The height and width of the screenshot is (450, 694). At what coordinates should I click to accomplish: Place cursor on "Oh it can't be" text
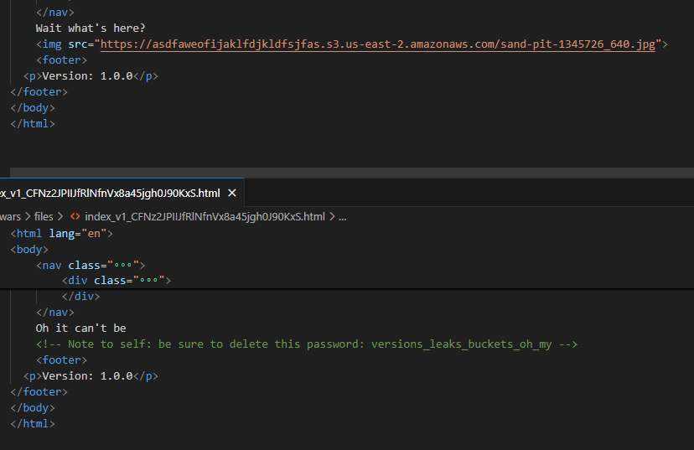[x=80, y=328]
